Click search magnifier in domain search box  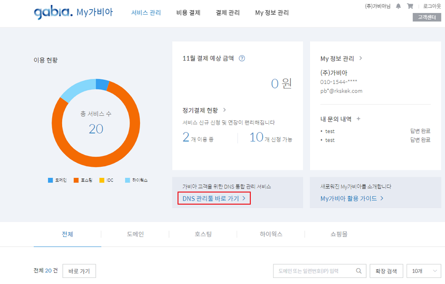[x=359, y=271]
